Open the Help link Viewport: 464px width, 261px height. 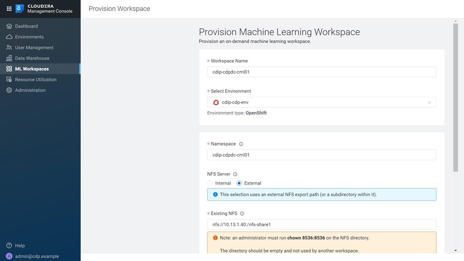(x=20, y=245)
